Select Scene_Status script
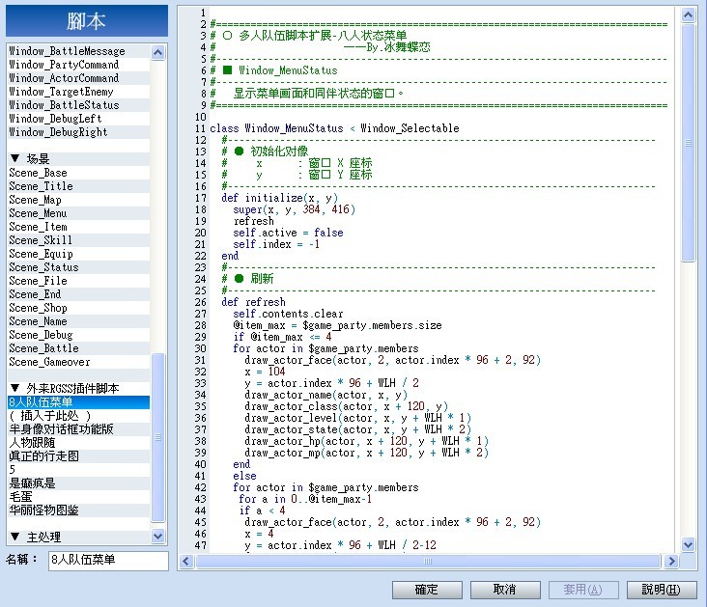707x607 pixels. [78, 267]
